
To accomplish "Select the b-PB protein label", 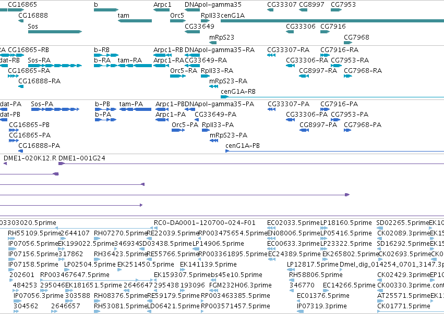I will pyautogui.click(x=102, y=104).
